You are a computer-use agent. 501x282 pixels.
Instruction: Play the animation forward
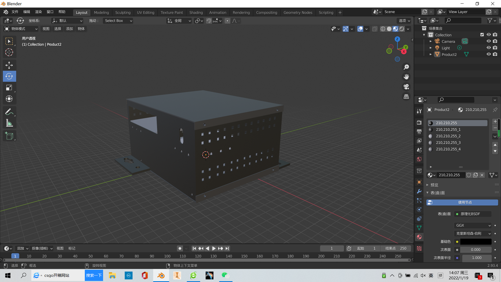[x=214, y=249]
